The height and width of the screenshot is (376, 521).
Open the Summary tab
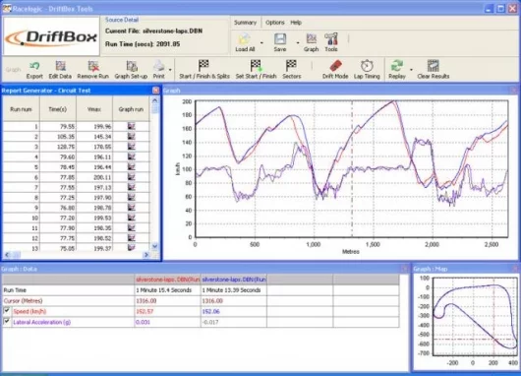pyautogui.click(x=245, y=23)
